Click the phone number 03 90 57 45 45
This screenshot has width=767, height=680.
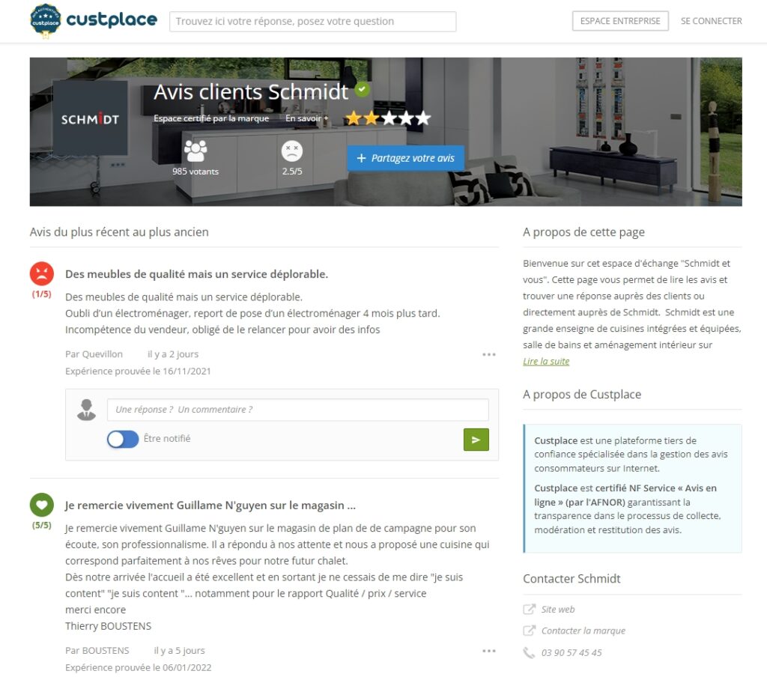(572, 652)
